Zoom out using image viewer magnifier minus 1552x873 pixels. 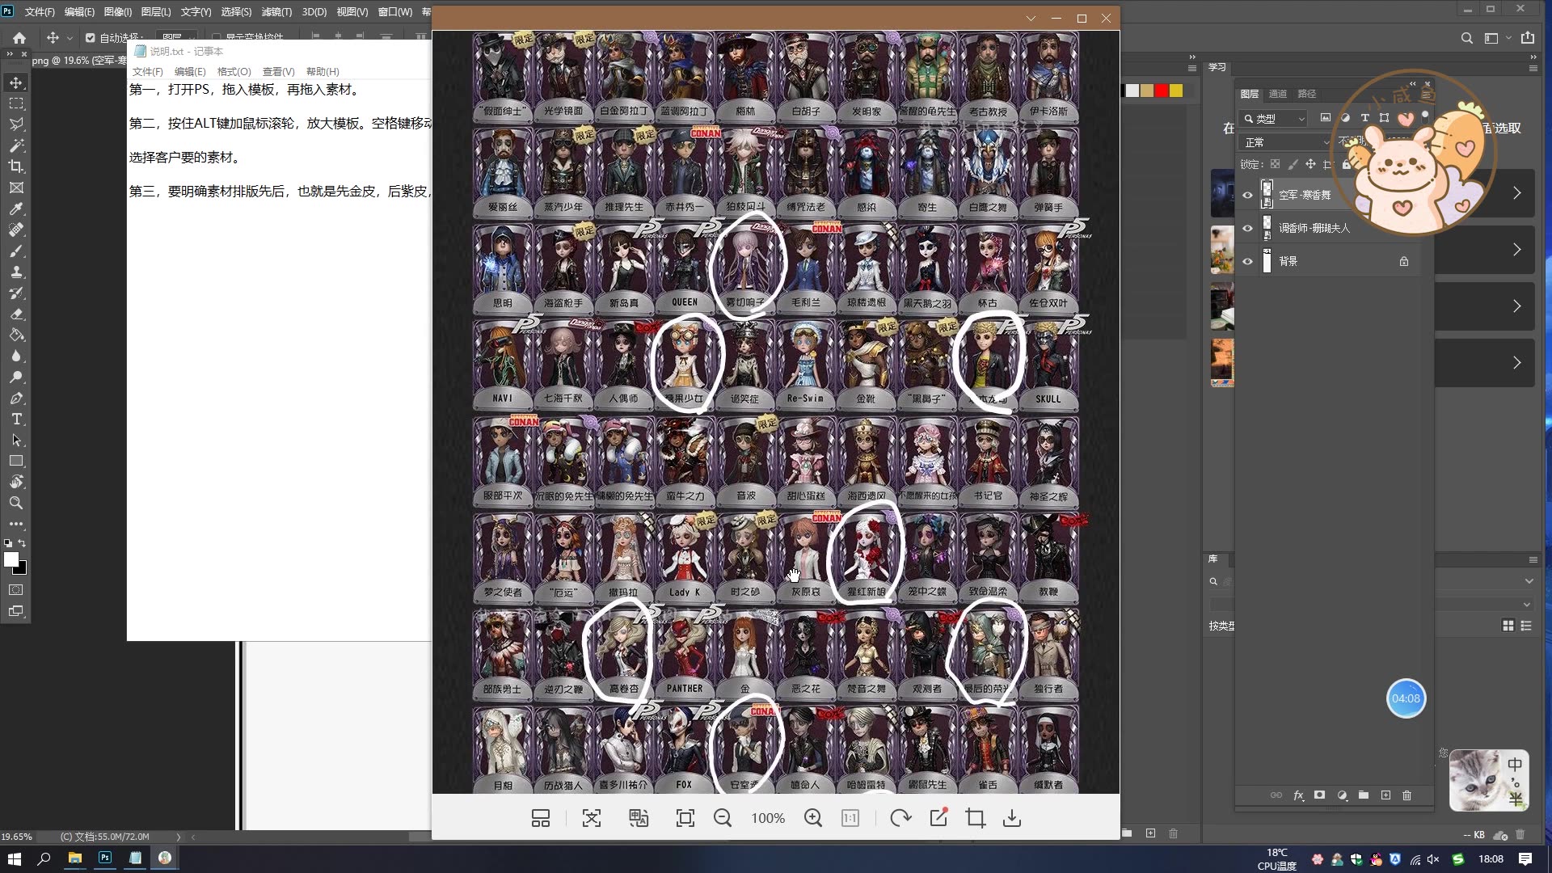pos(723,818)
